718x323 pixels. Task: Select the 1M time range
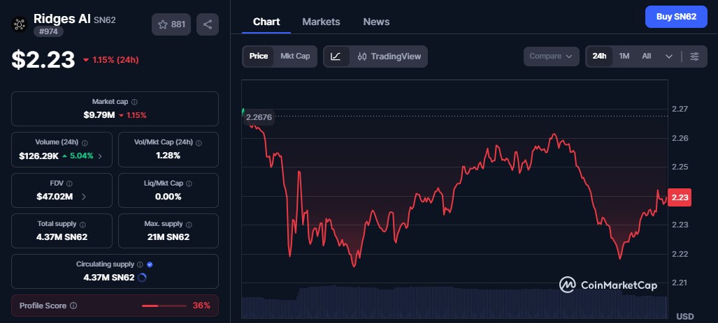tap(624, 57)
